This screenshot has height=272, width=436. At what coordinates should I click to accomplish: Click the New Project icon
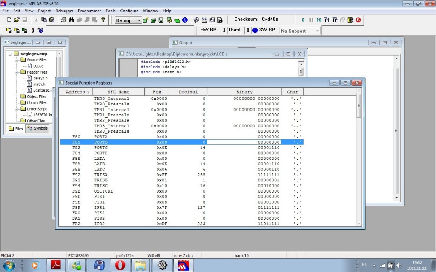[146, 20]
